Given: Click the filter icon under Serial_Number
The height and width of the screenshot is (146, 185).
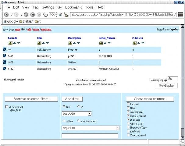Looking at the screenshot, I should (101, 43).
